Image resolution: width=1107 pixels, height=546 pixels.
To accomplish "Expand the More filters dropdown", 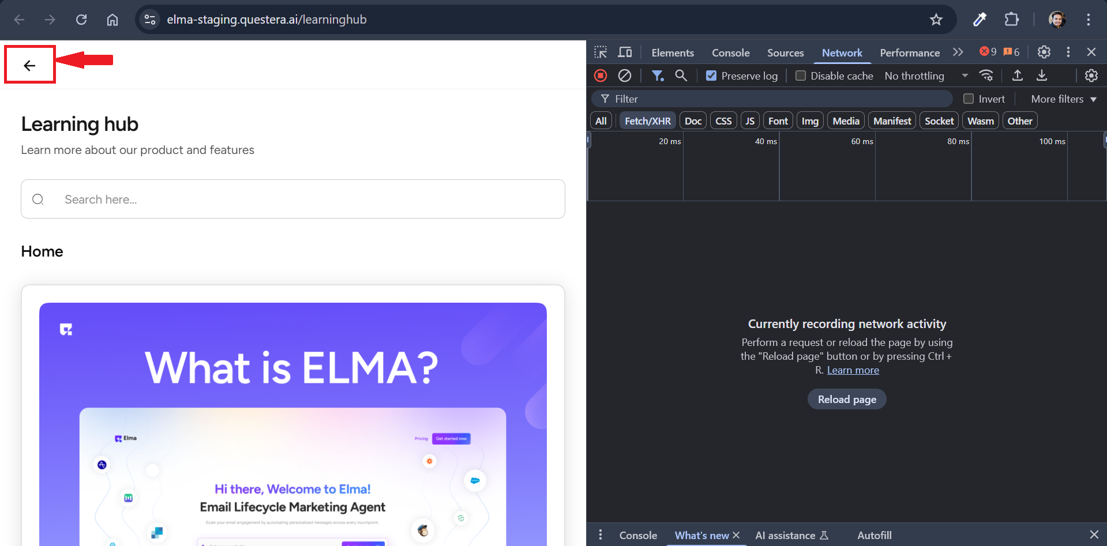I will click(1064, 99).
